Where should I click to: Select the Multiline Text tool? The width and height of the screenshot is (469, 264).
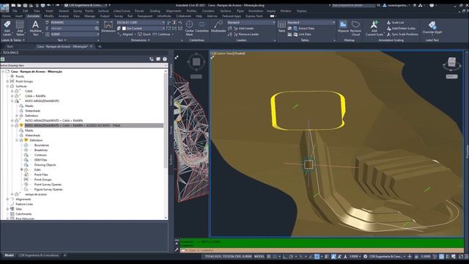(35, 29)
